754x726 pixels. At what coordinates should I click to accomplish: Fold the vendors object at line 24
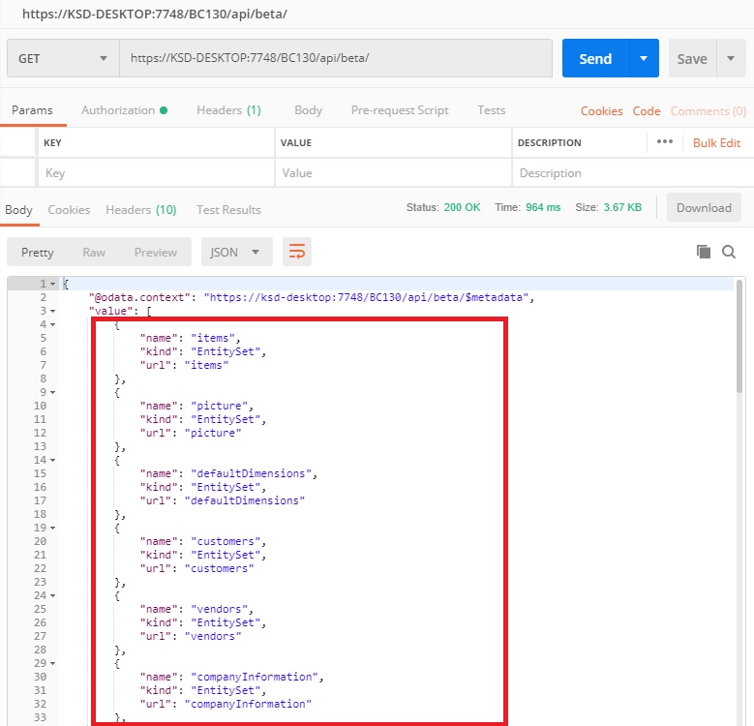tap(52, 595)
